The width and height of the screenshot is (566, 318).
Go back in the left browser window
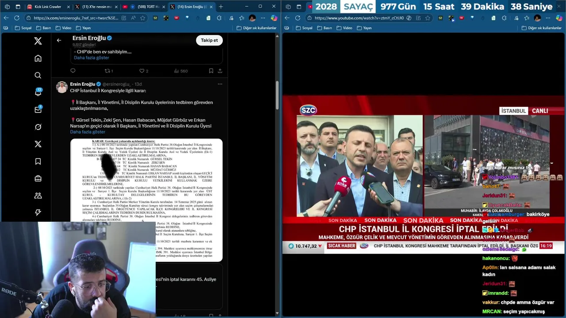coord(6,18)
